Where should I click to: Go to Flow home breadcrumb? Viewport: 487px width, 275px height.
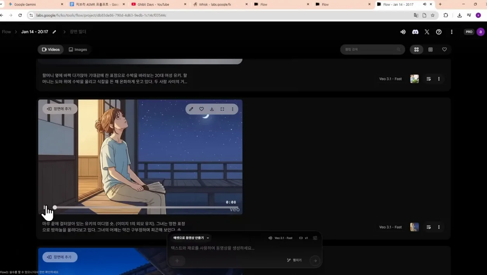(x=6, y=32)
